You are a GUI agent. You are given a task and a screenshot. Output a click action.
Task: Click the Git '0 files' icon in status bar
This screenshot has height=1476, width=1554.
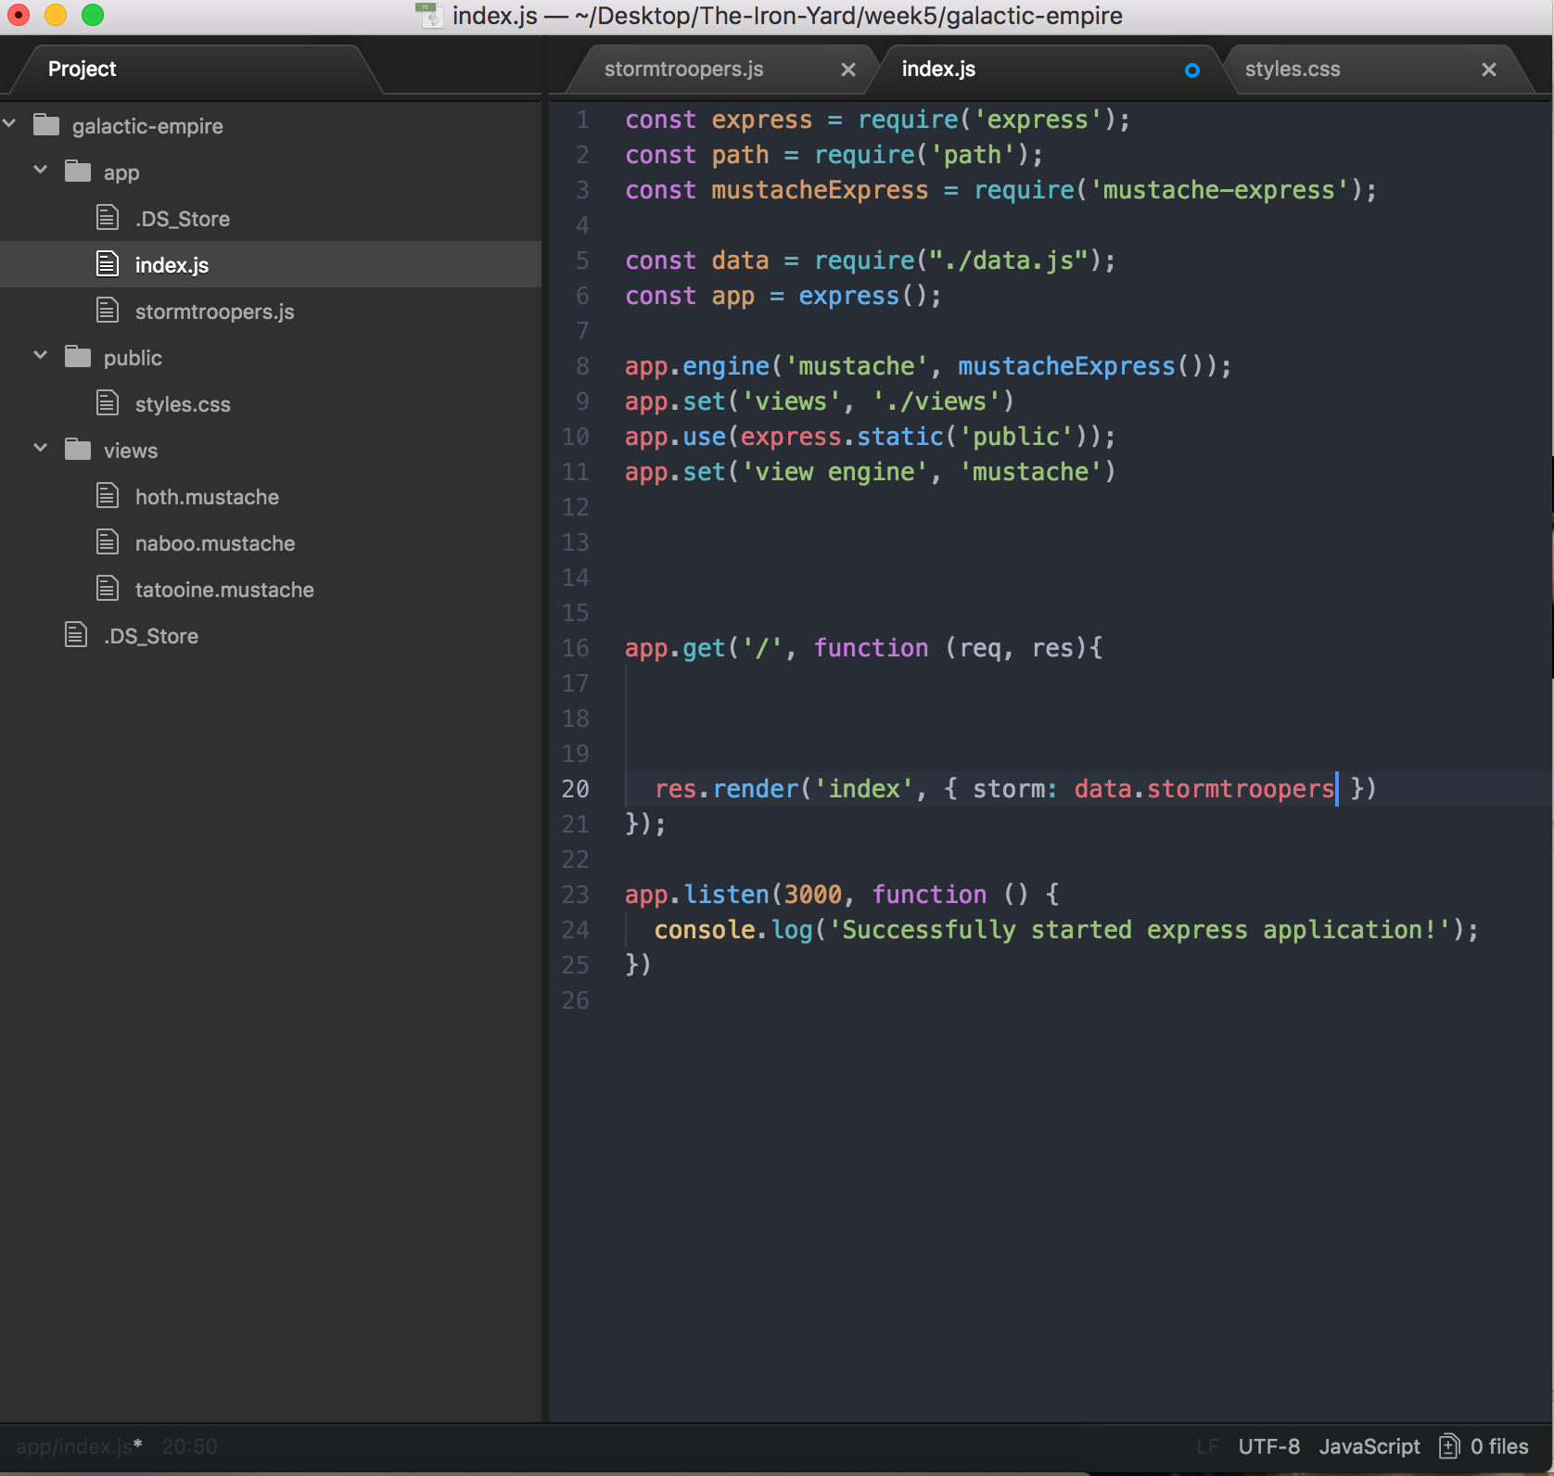(1450, 1445)
